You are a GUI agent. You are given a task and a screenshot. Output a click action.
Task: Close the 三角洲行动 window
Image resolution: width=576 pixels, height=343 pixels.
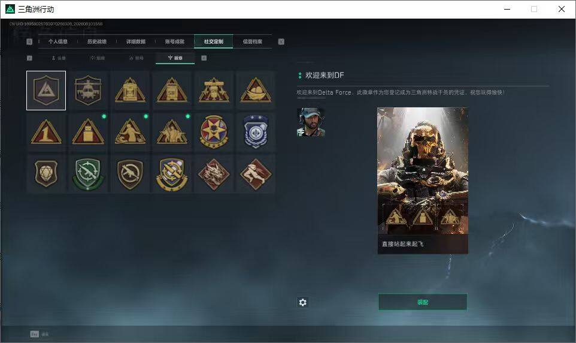pyautogui.click(x=562, y=9)
